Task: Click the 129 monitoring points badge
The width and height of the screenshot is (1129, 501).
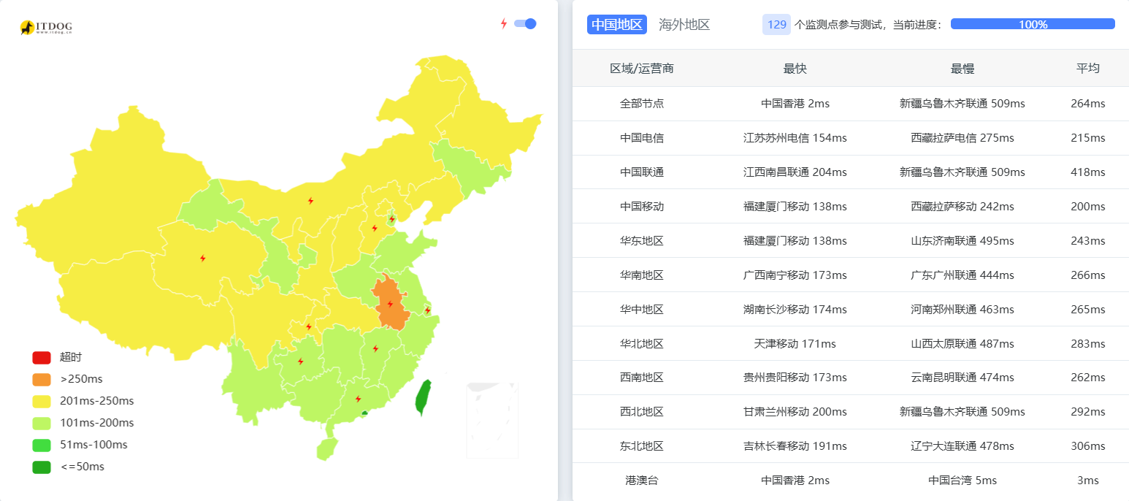Action: (777, 25)
